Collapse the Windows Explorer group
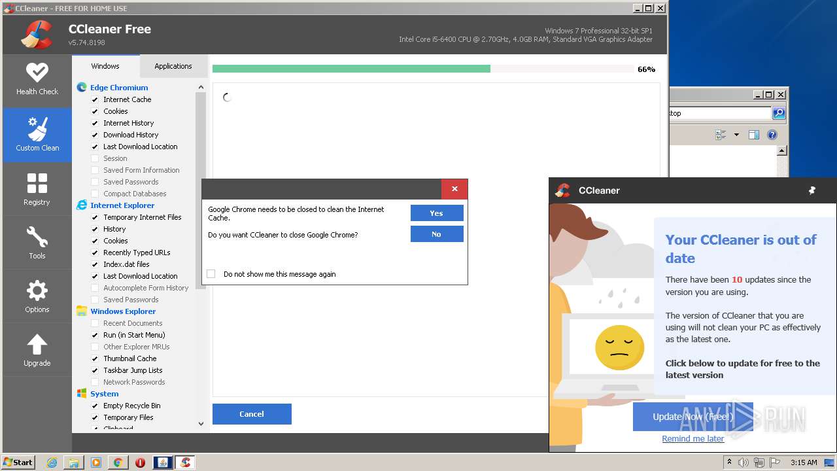 tap(123, 311)
